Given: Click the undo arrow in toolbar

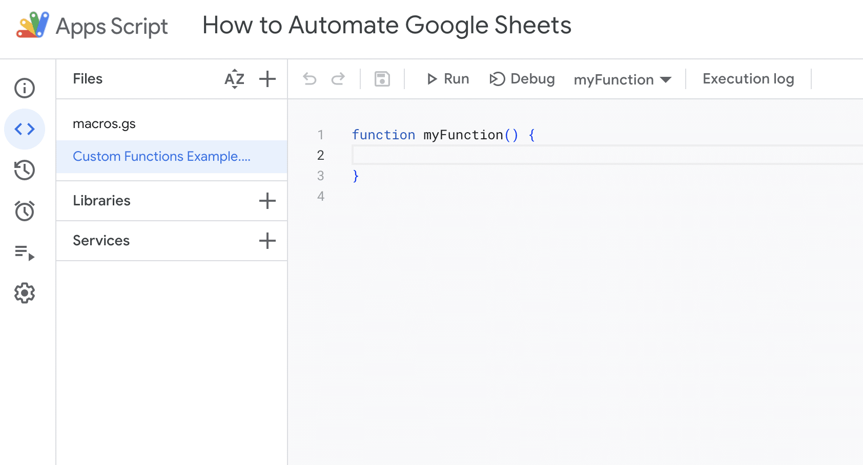Looking at the screenshot, I should point(310,79).
